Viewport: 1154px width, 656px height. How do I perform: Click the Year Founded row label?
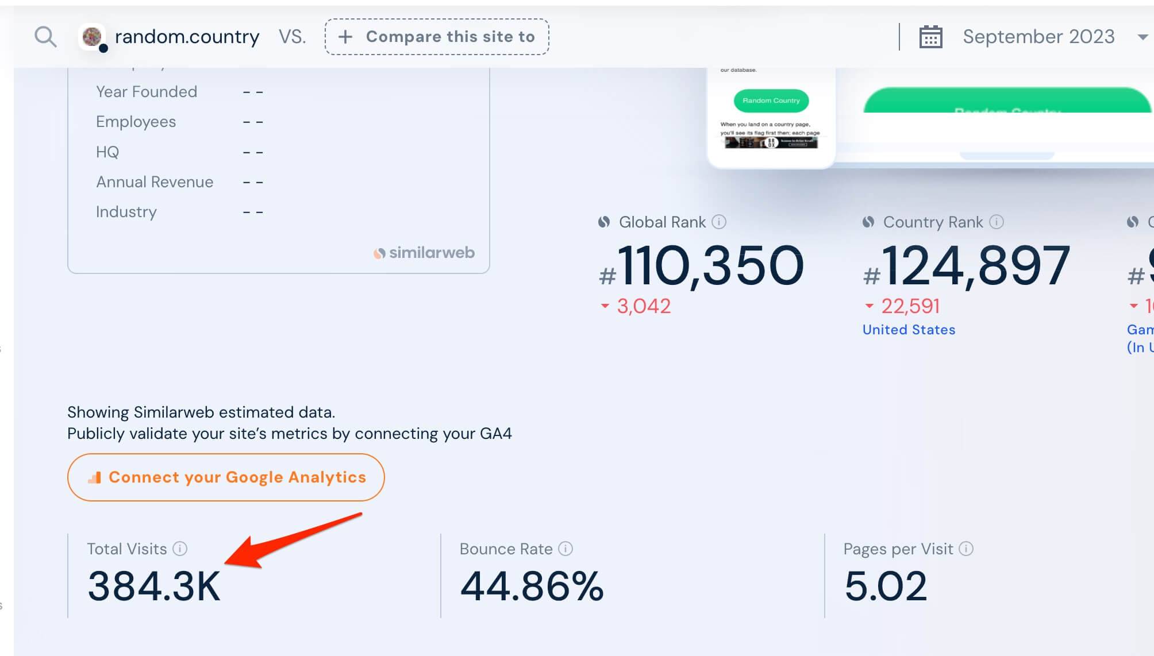point(147,92)
